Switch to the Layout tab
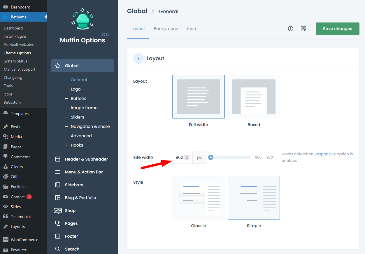The image size is (365, 254). (x=138, y=29)
